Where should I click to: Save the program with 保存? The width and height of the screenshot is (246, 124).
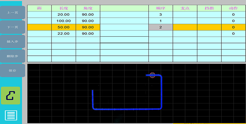(x=12, y=71)
